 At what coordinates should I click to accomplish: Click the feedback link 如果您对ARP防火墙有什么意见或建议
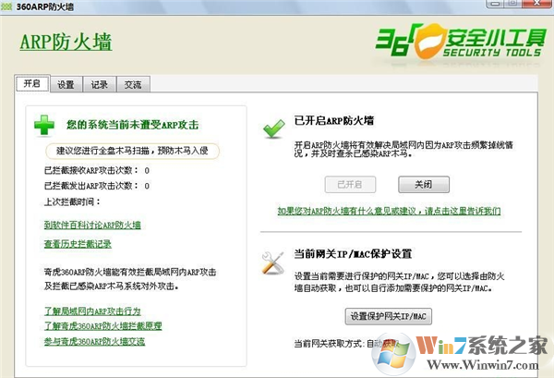click(x=389, y=211)
